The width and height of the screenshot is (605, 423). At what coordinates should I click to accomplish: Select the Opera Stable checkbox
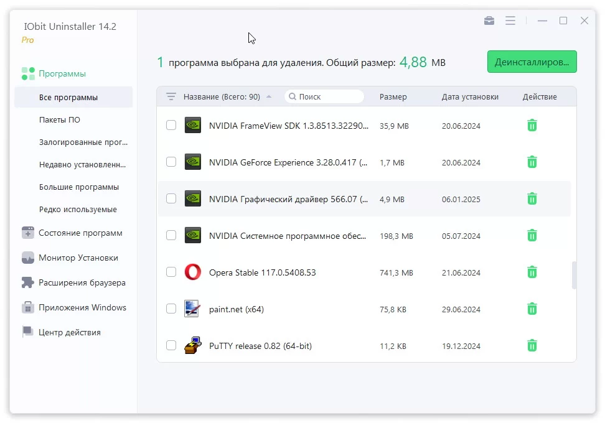[x=171, y=272]
